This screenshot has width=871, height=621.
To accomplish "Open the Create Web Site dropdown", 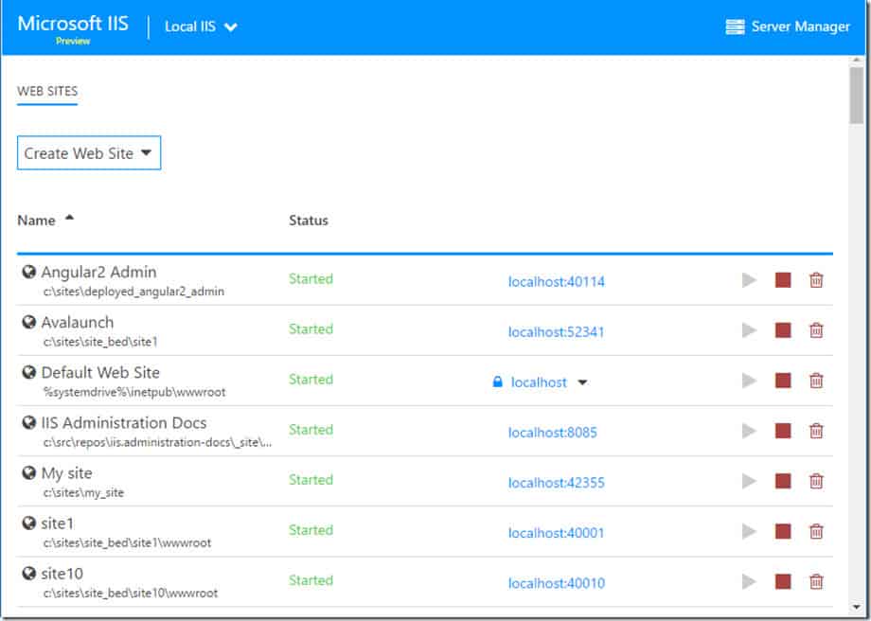I will (89, 152).
